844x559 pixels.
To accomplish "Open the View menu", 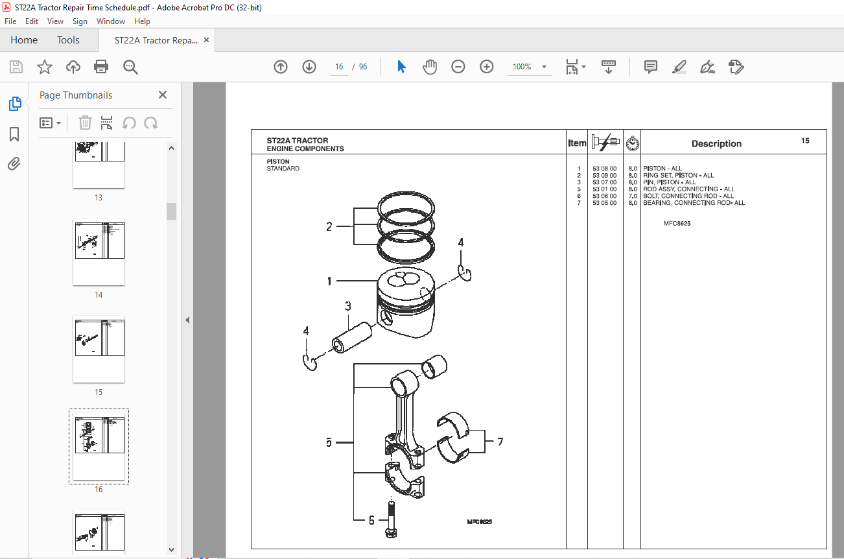I will [x=56, y=21].
